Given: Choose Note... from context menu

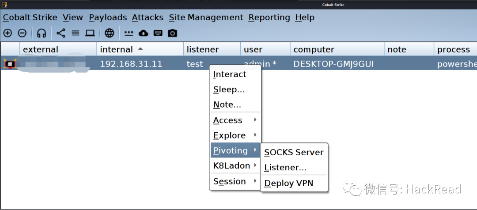Looking at the screenshot, I should (235, 105).
